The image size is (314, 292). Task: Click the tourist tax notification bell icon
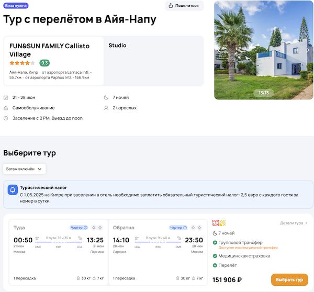click(13, 190)
